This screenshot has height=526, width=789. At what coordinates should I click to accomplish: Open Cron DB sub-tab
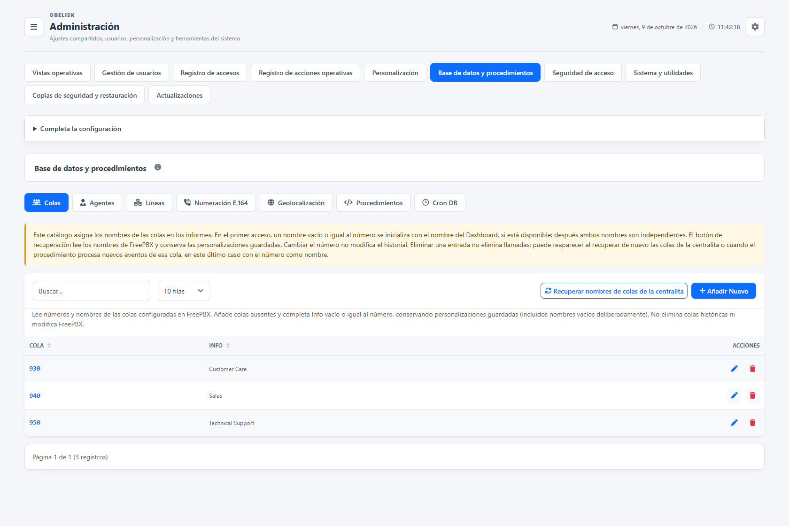440,202
